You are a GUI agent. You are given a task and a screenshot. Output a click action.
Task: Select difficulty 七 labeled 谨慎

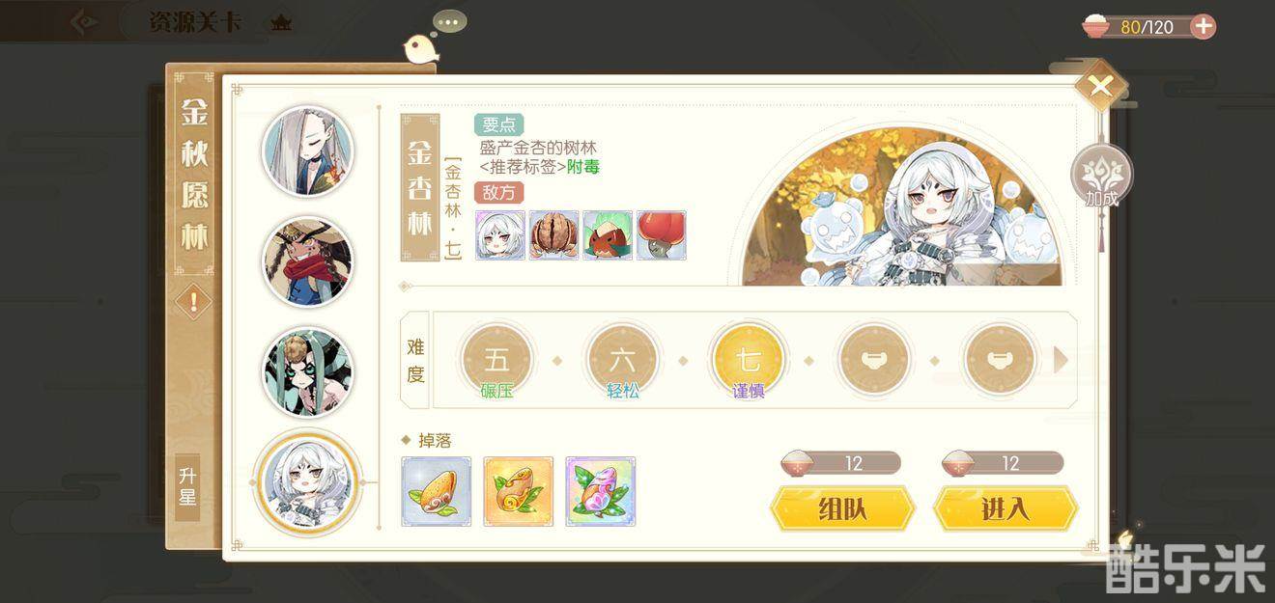749,362
